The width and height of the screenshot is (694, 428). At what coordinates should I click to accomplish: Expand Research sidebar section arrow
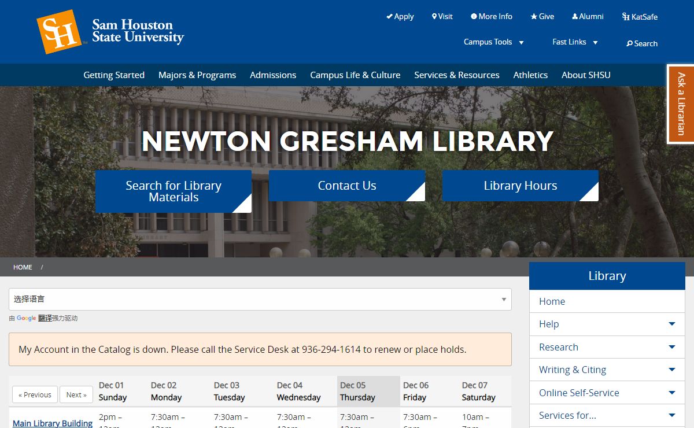pyautogui.click(x=672, y=347)
